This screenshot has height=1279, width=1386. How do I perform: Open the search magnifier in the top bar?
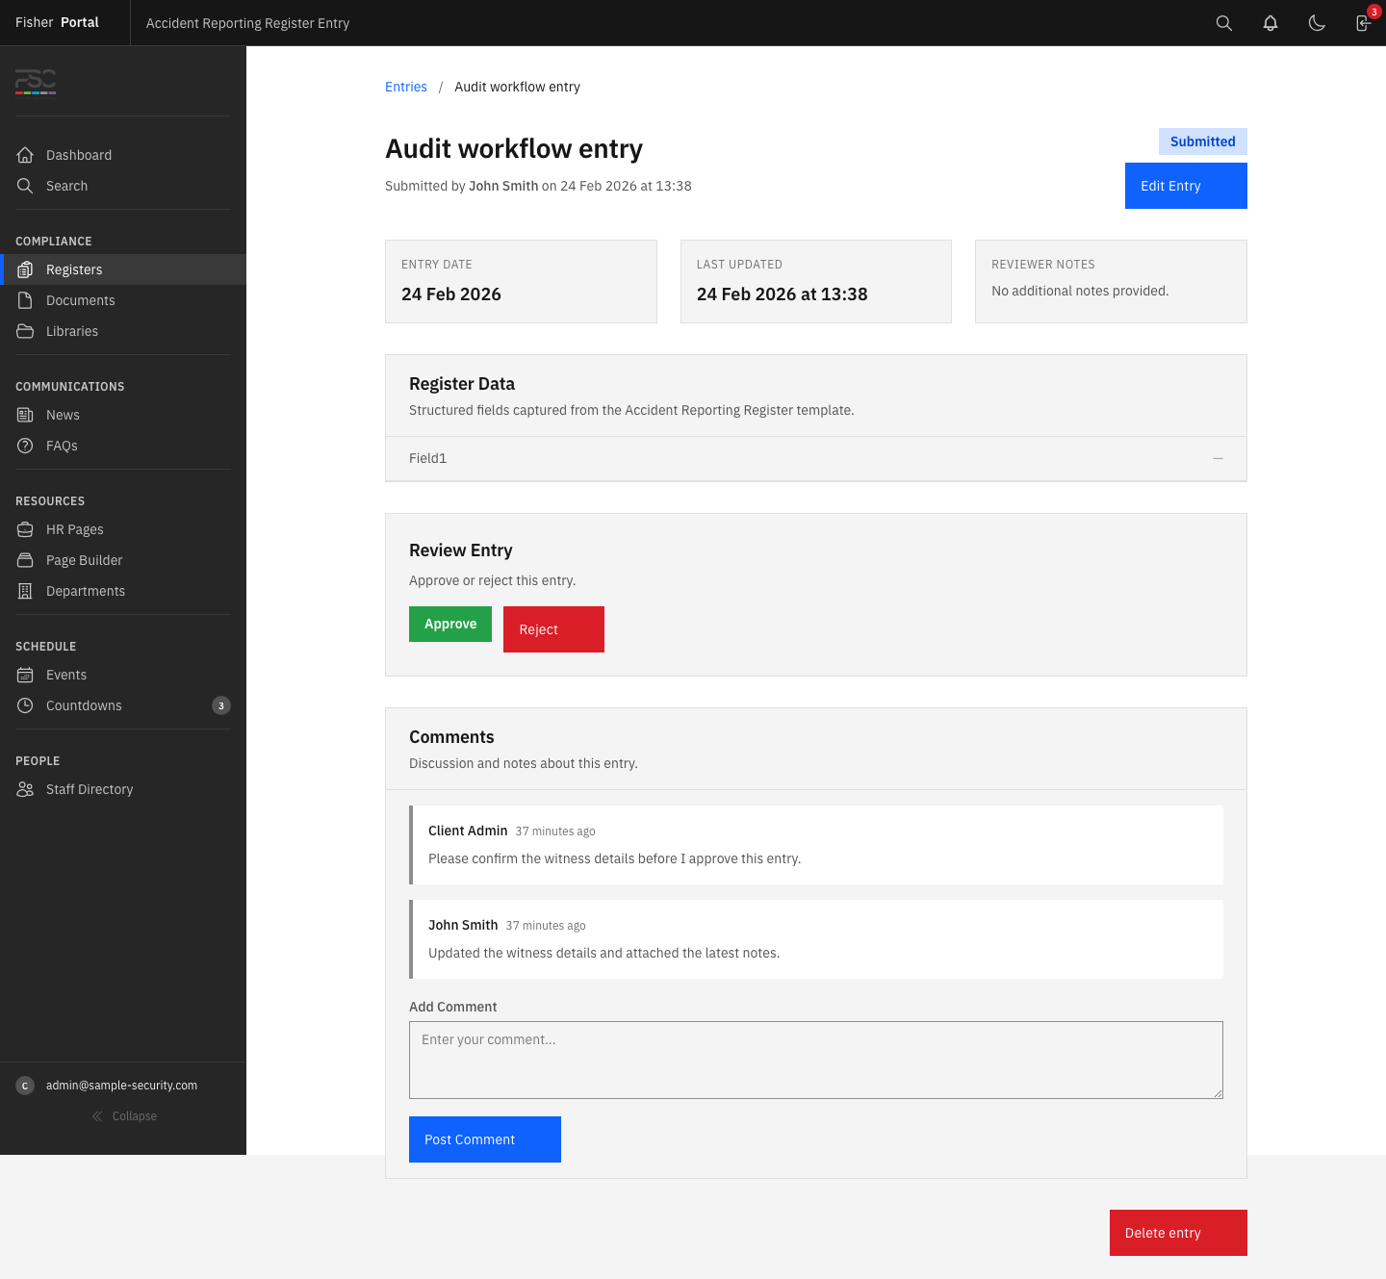coord(1223,22)
